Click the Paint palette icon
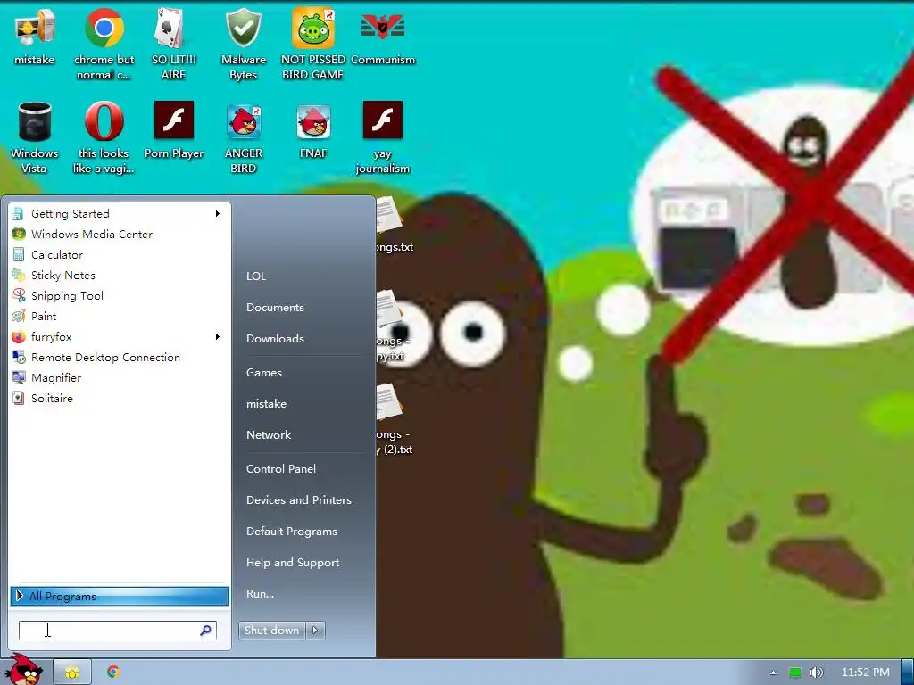914x685 pixels. [x=19, y=317]
